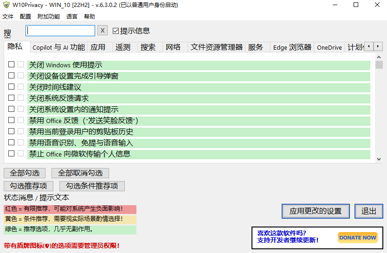Toggle the 提示信息 checkbox

pyautogui.click(x=116, y=31)
